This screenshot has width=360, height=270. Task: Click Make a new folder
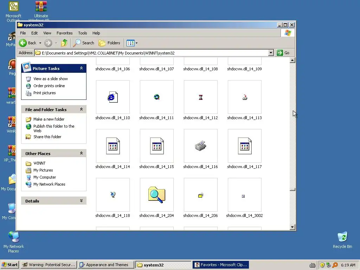pos(49,119)
